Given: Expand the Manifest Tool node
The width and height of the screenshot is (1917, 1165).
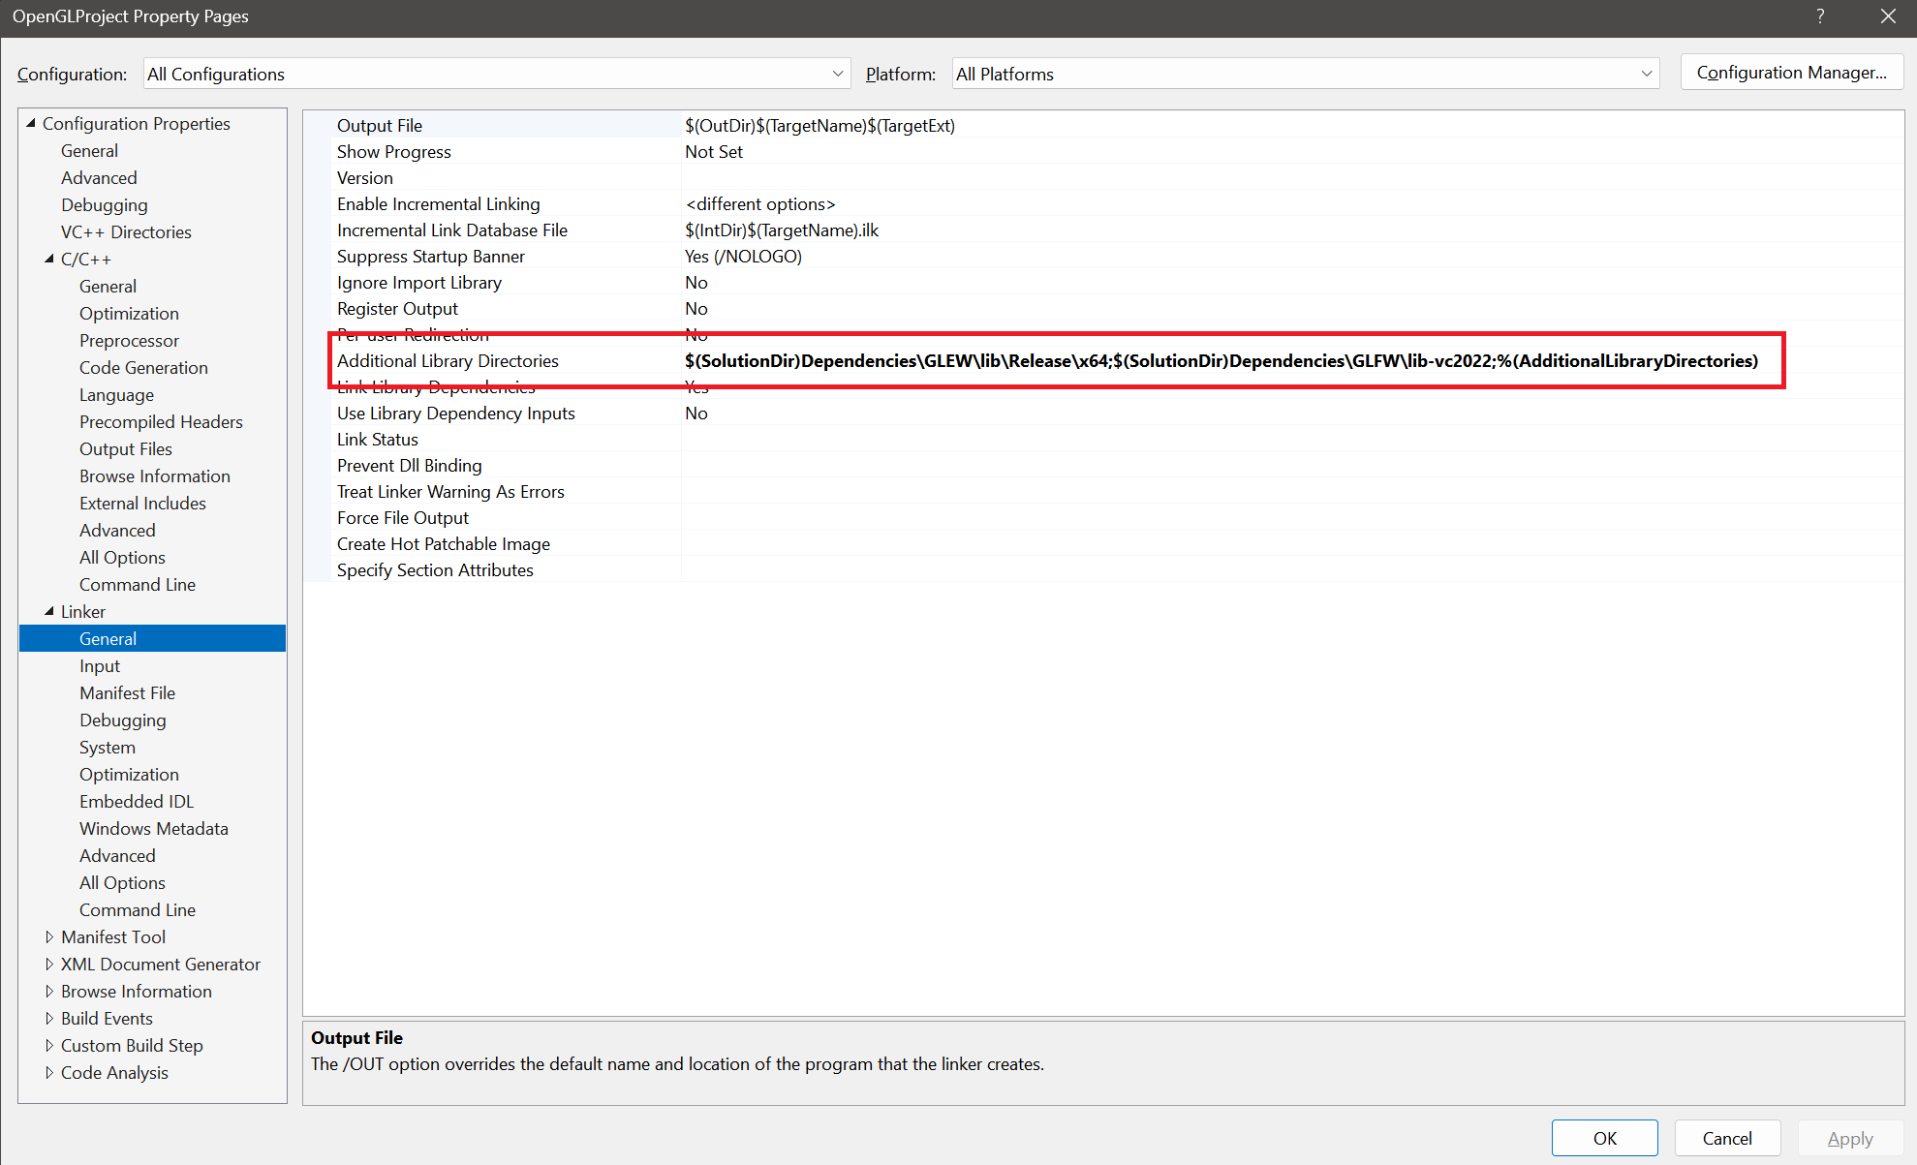Looking at the screenshot, I should [x=49, y=936].
